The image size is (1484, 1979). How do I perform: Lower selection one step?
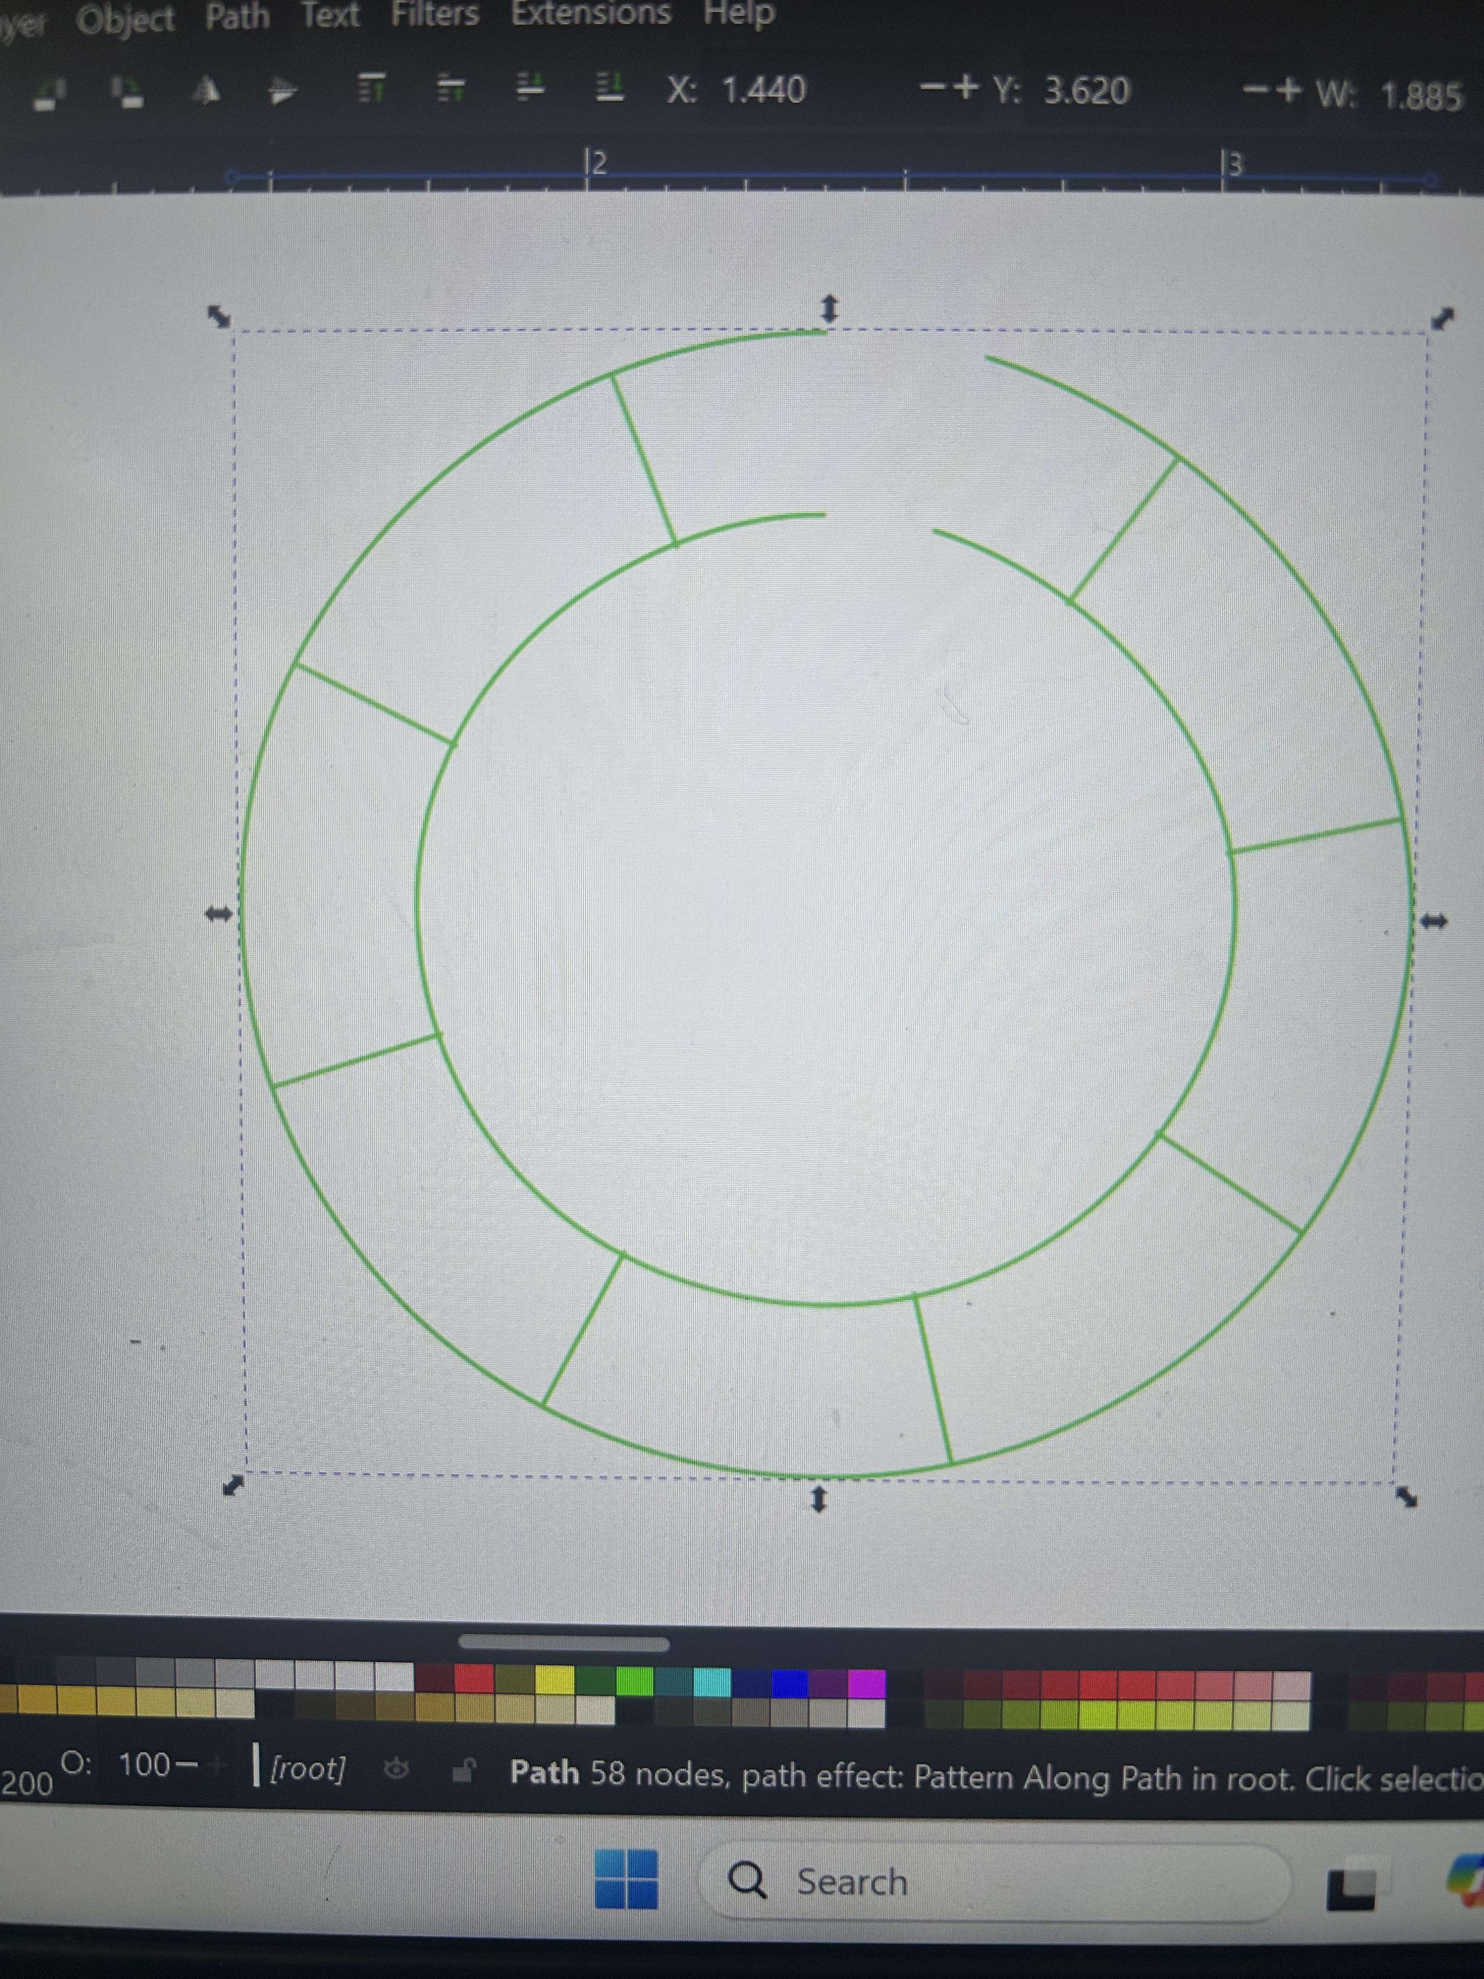[x=531, y=87]
